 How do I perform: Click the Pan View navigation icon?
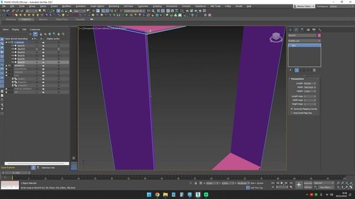343,187
